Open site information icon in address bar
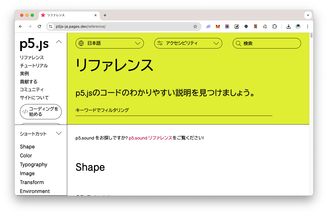This screenshot has width=328, height=215. click(51, 26)
